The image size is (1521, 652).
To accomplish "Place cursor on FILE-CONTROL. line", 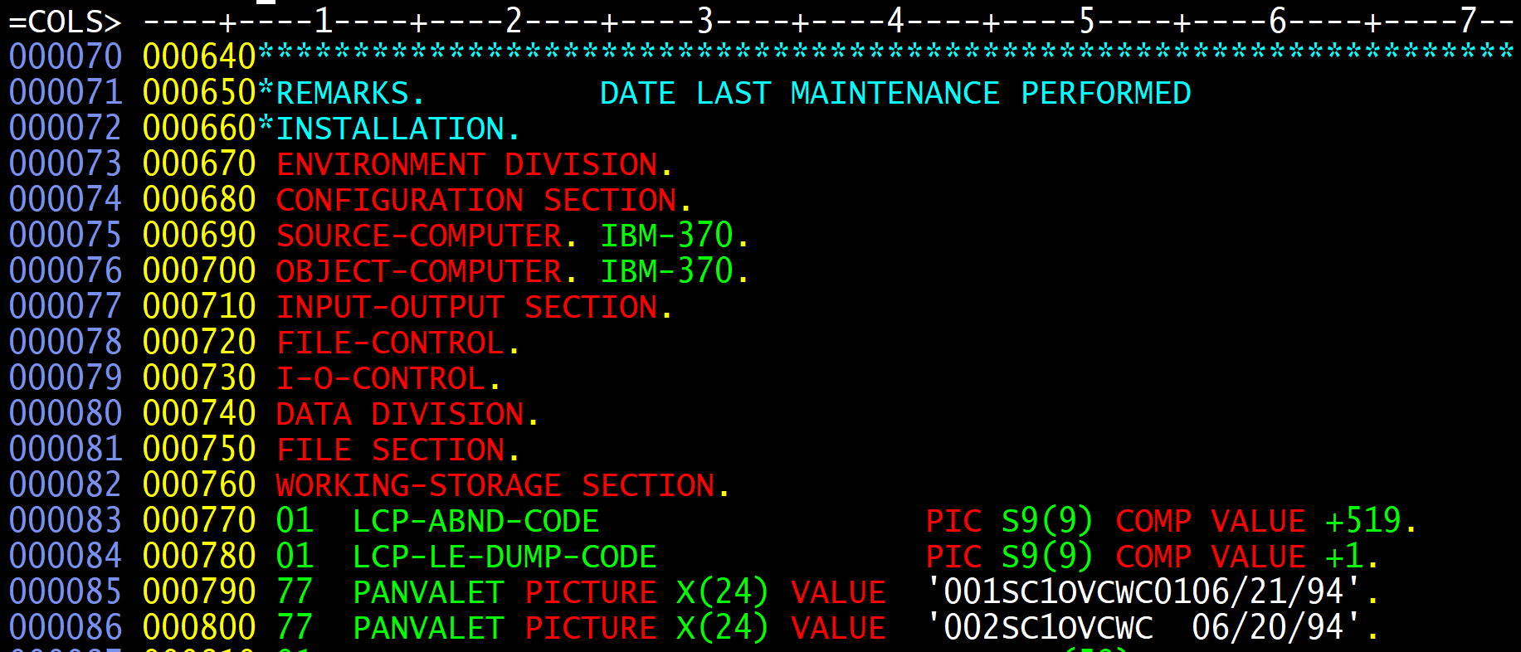I will click(x=398, y=343).
